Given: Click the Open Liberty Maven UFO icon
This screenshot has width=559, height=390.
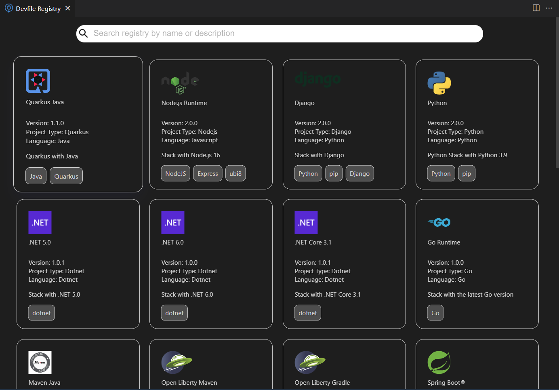Looking at the screenshot, I should (x=177, y=362).
